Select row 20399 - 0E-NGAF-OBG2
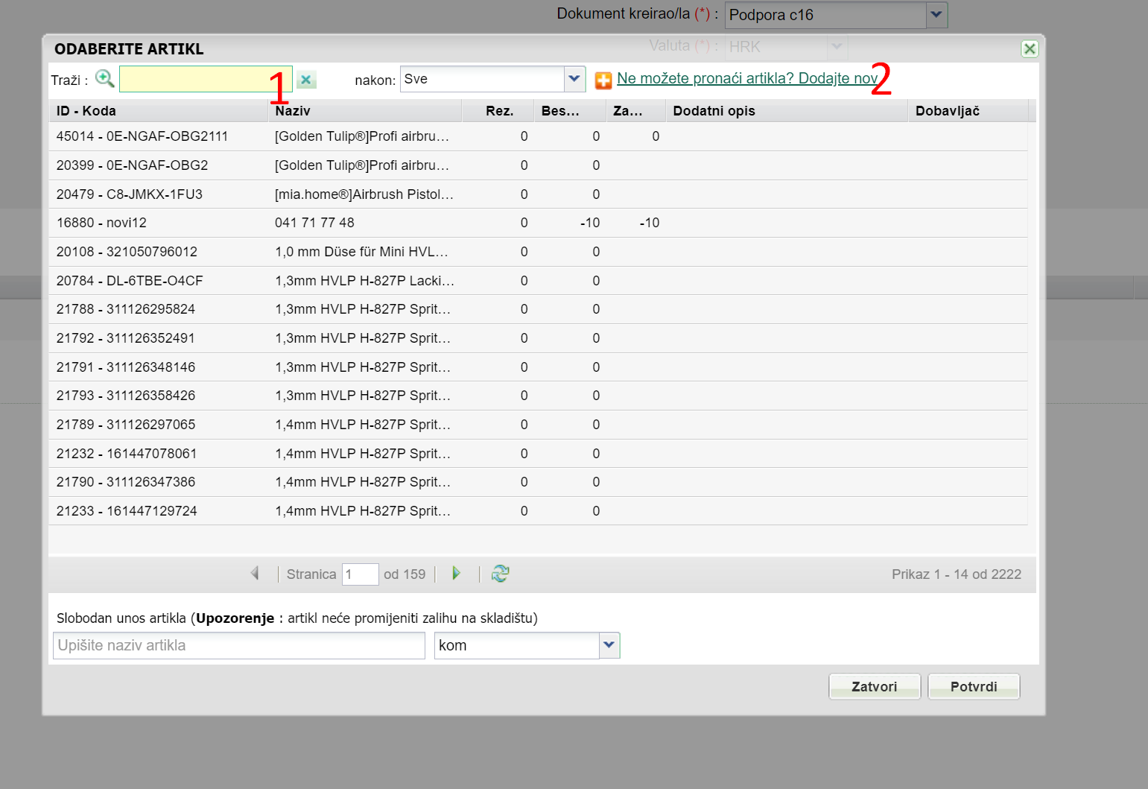1148x789 pixels. (x=538, y=165)
